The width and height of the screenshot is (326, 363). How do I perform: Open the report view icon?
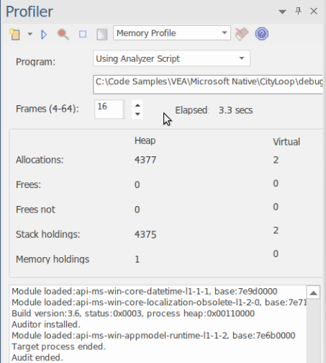tap(102, 35)
